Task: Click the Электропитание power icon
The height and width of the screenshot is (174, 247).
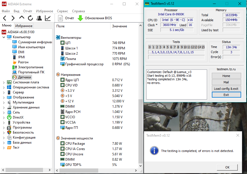Action: point(15,67)
